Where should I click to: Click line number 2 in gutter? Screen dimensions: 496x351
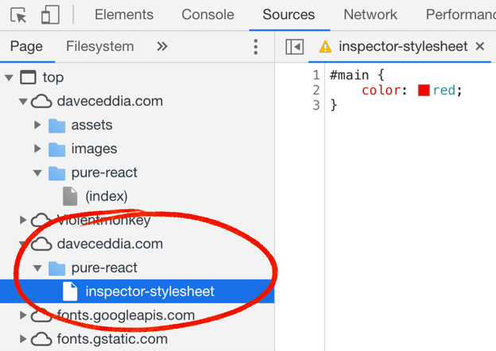[316, 91]
